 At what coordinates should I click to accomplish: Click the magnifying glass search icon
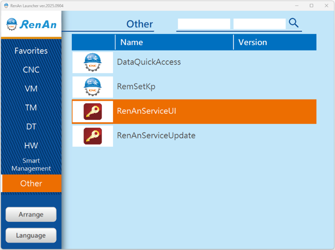point(293,23)
